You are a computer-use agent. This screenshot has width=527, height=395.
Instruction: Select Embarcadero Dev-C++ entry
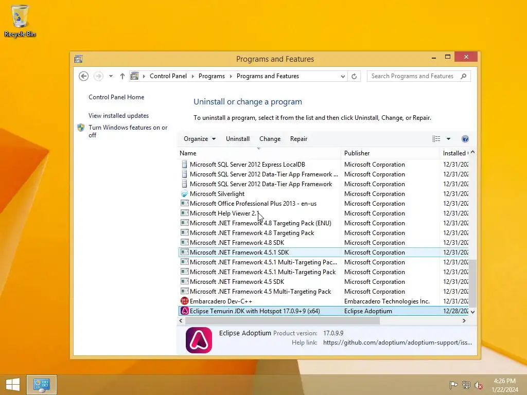click(x=323, y=301)
